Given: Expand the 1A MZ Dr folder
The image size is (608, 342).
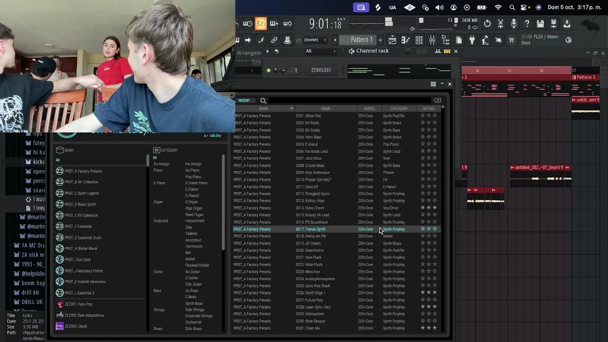Looking at the screenshot, I should pyautogui.click(x=29, y=246).
